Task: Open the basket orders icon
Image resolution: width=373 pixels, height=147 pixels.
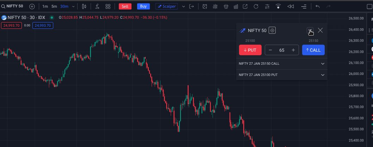Action: [x=226, y=6]
